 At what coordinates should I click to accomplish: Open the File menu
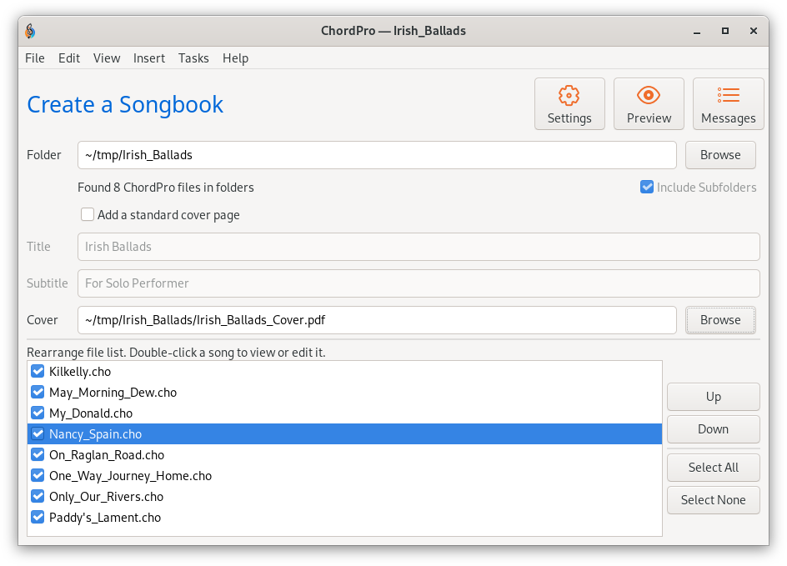(x=35, y=58)
